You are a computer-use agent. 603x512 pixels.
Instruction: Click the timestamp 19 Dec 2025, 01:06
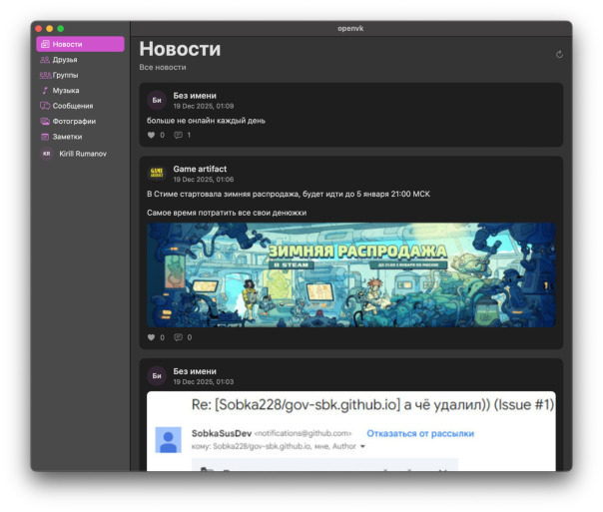click(x=204, y=180)
